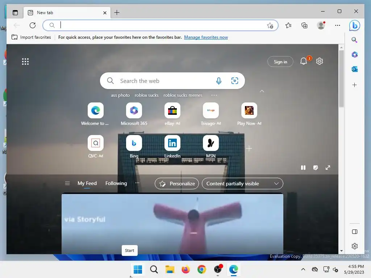Image resolution: width=371 pixels, height=278 pixels.
Task: Search roblox sucks memes suggestion
Action: pos(183,95)
